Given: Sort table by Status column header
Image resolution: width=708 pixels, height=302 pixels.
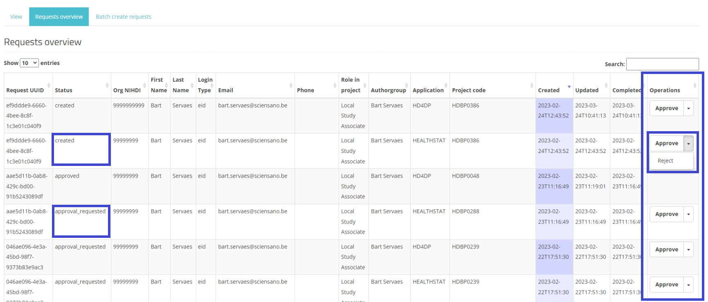Looking at the screenshot, I should 63,90.
